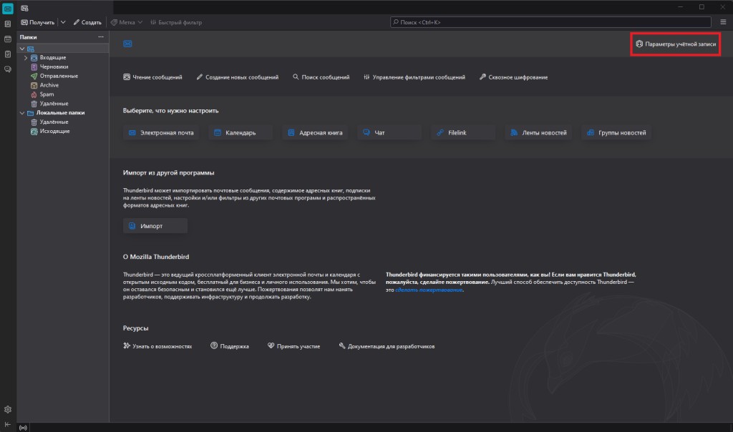Open the Поддержка support link

point(230,346)
